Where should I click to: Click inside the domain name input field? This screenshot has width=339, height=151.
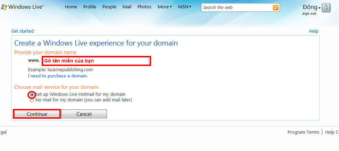click(x=96, y=61)
